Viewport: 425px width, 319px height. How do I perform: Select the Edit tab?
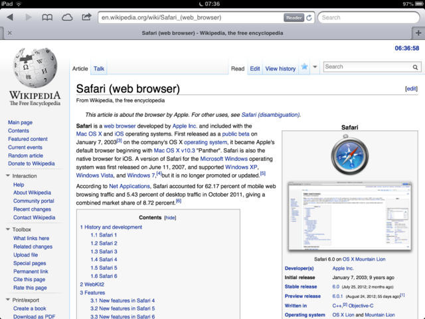[255, 68]
